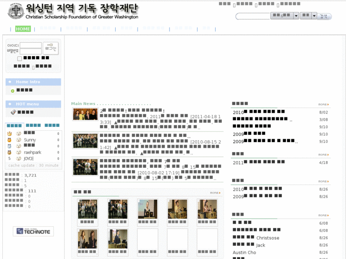The image size is (346, 259).
Task: Select the HOT menu sidebar header
Action: point(33,104)
